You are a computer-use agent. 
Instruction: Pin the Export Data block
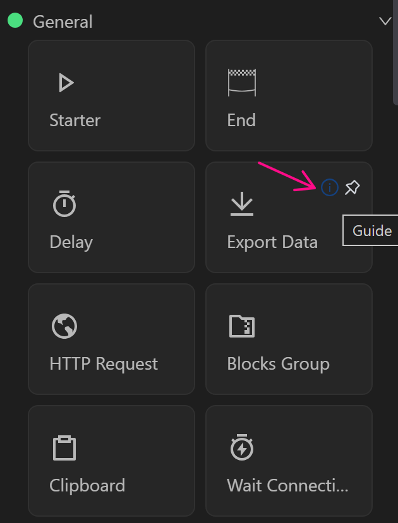coord(353,187)
